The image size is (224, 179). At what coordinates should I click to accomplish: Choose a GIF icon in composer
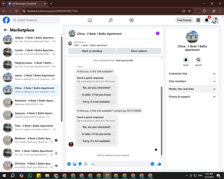[x=86, y=164]
